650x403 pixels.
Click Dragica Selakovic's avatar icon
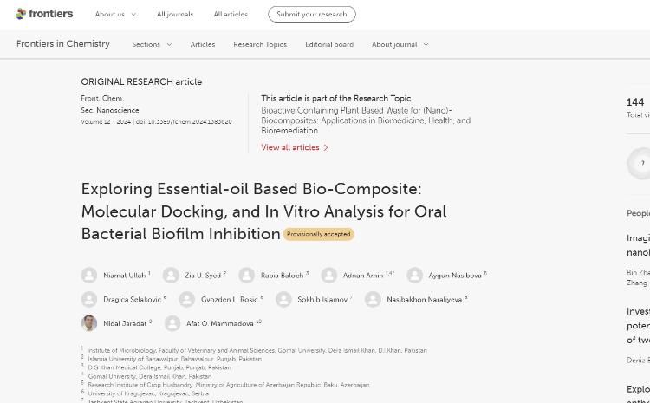pos(89,300)
